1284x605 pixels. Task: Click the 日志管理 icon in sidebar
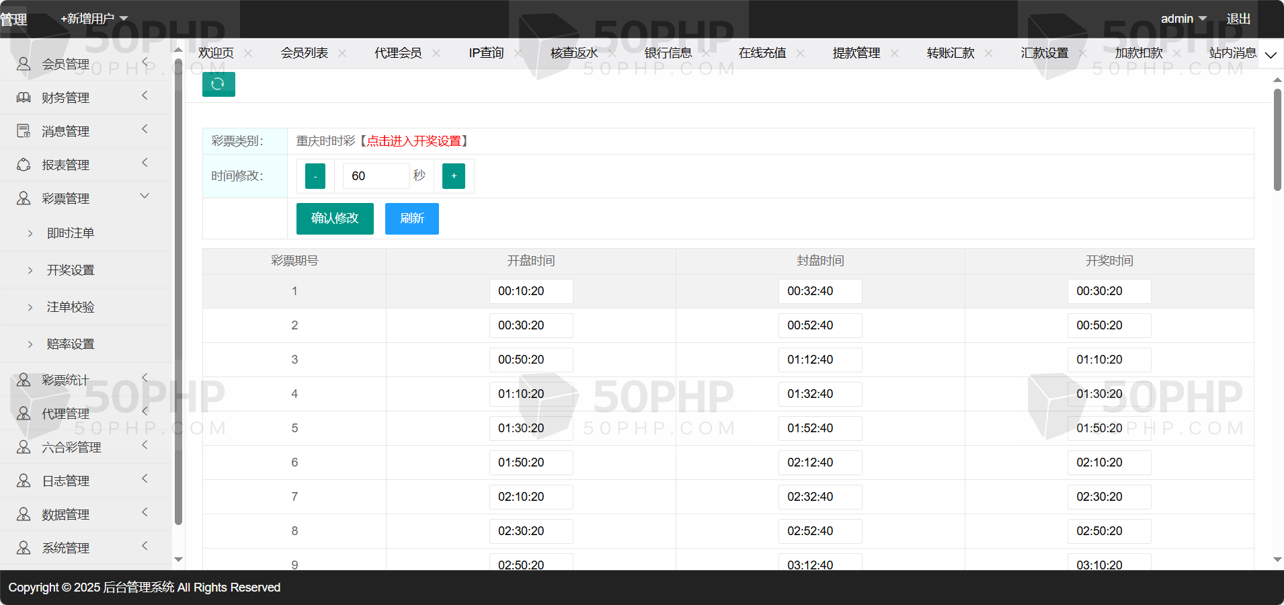(24, 481)
